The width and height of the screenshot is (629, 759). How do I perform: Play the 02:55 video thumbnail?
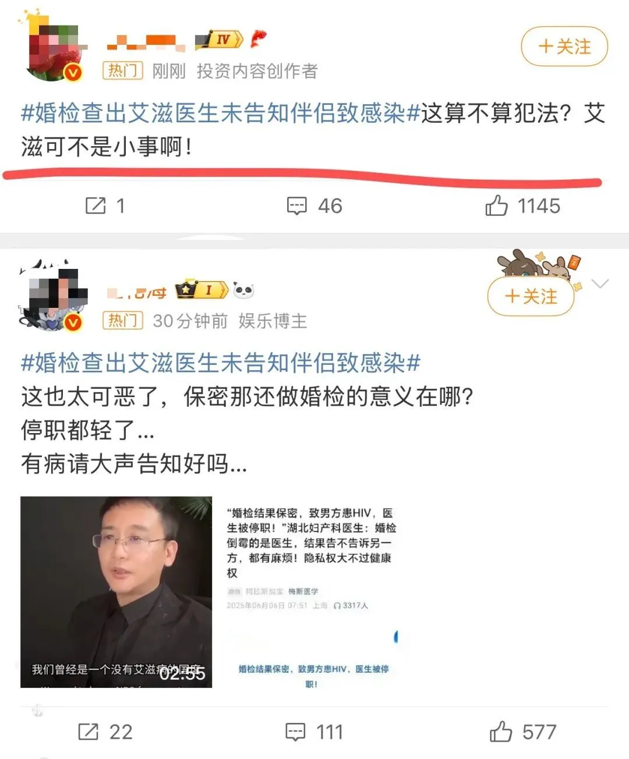pos(116,592)
